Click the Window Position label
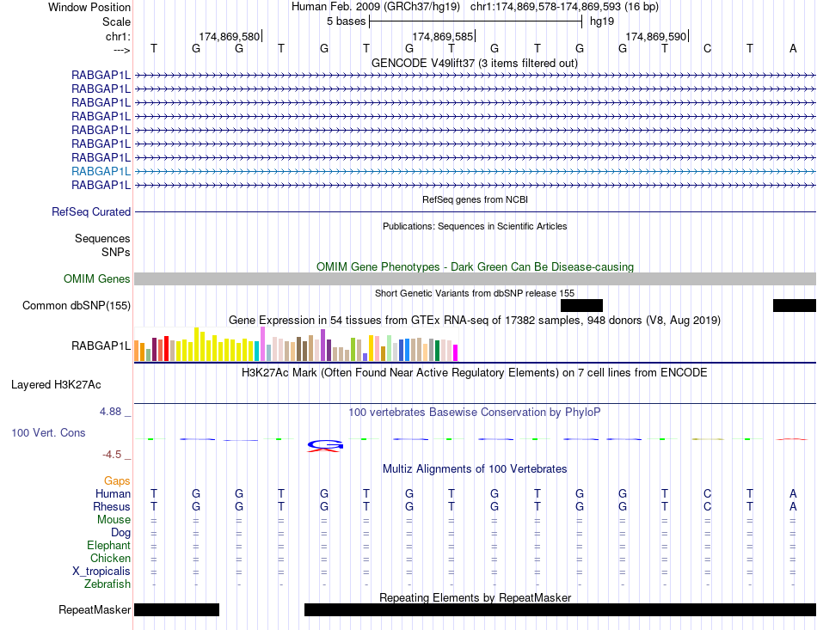Screen dimensions: 817x630 [89, 7]
